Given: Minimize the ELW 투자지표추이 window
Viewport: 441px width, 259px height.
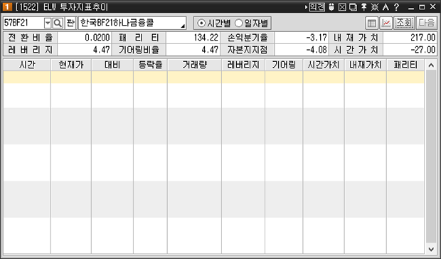Looking at the screenshot, I should coord(411,8).
